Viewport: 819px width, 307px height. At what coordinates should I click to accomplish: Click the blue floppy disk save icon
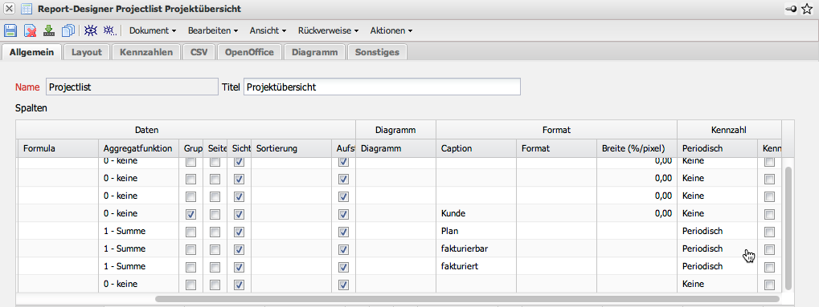(x=11, y=30)
